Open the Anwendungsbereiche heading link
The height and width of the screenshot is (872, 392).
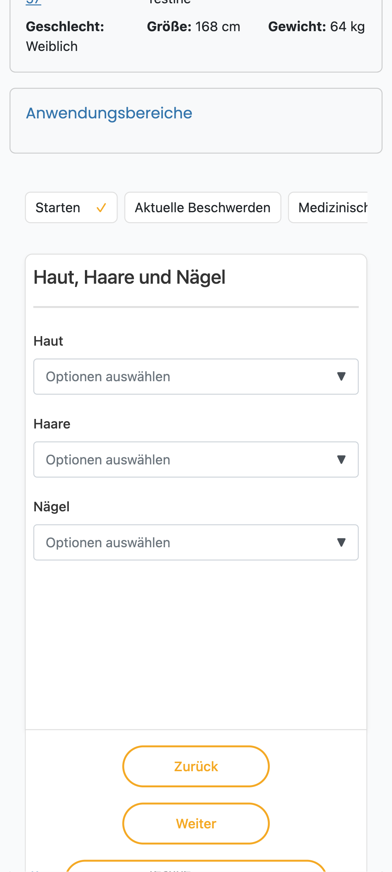point(109,113)
